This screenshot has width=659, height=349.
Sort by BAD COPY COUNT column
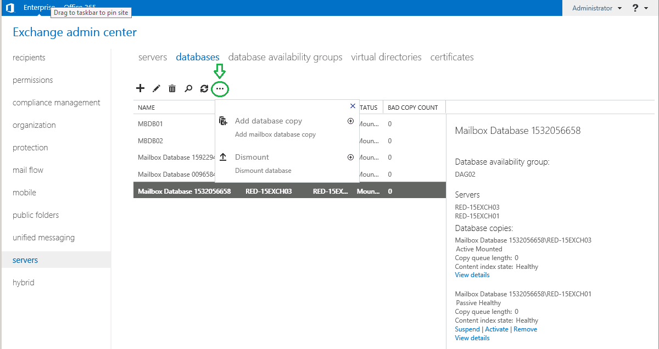413,108
